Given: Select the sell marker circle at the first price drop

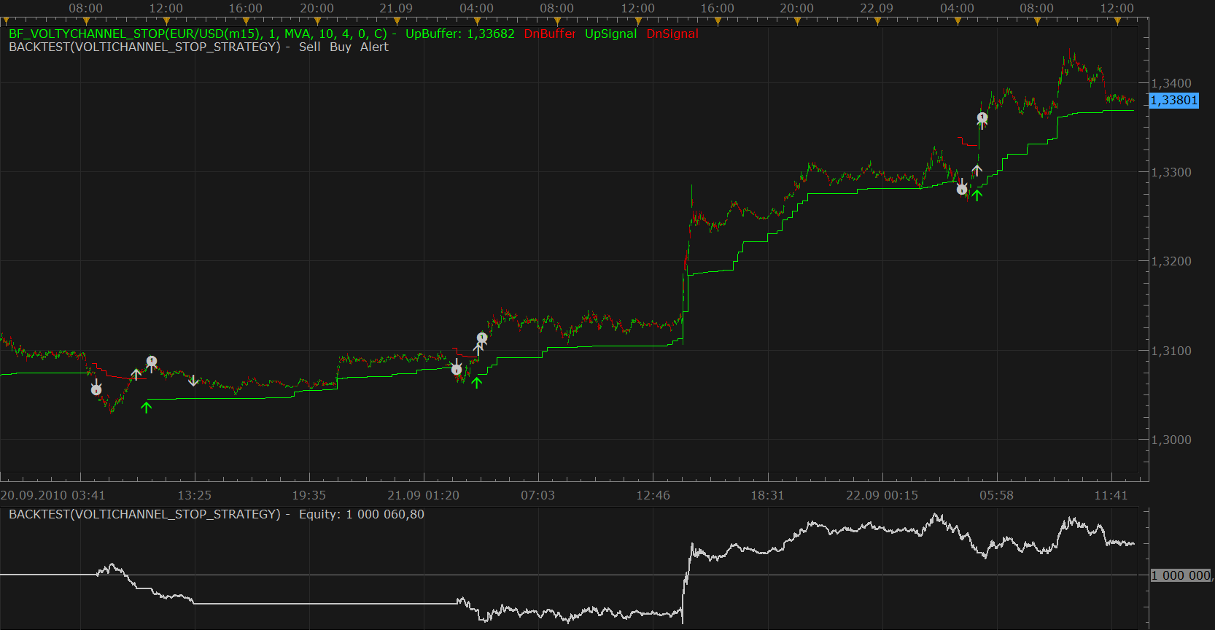Looking at the screenshot, I should tap(96, 390).
